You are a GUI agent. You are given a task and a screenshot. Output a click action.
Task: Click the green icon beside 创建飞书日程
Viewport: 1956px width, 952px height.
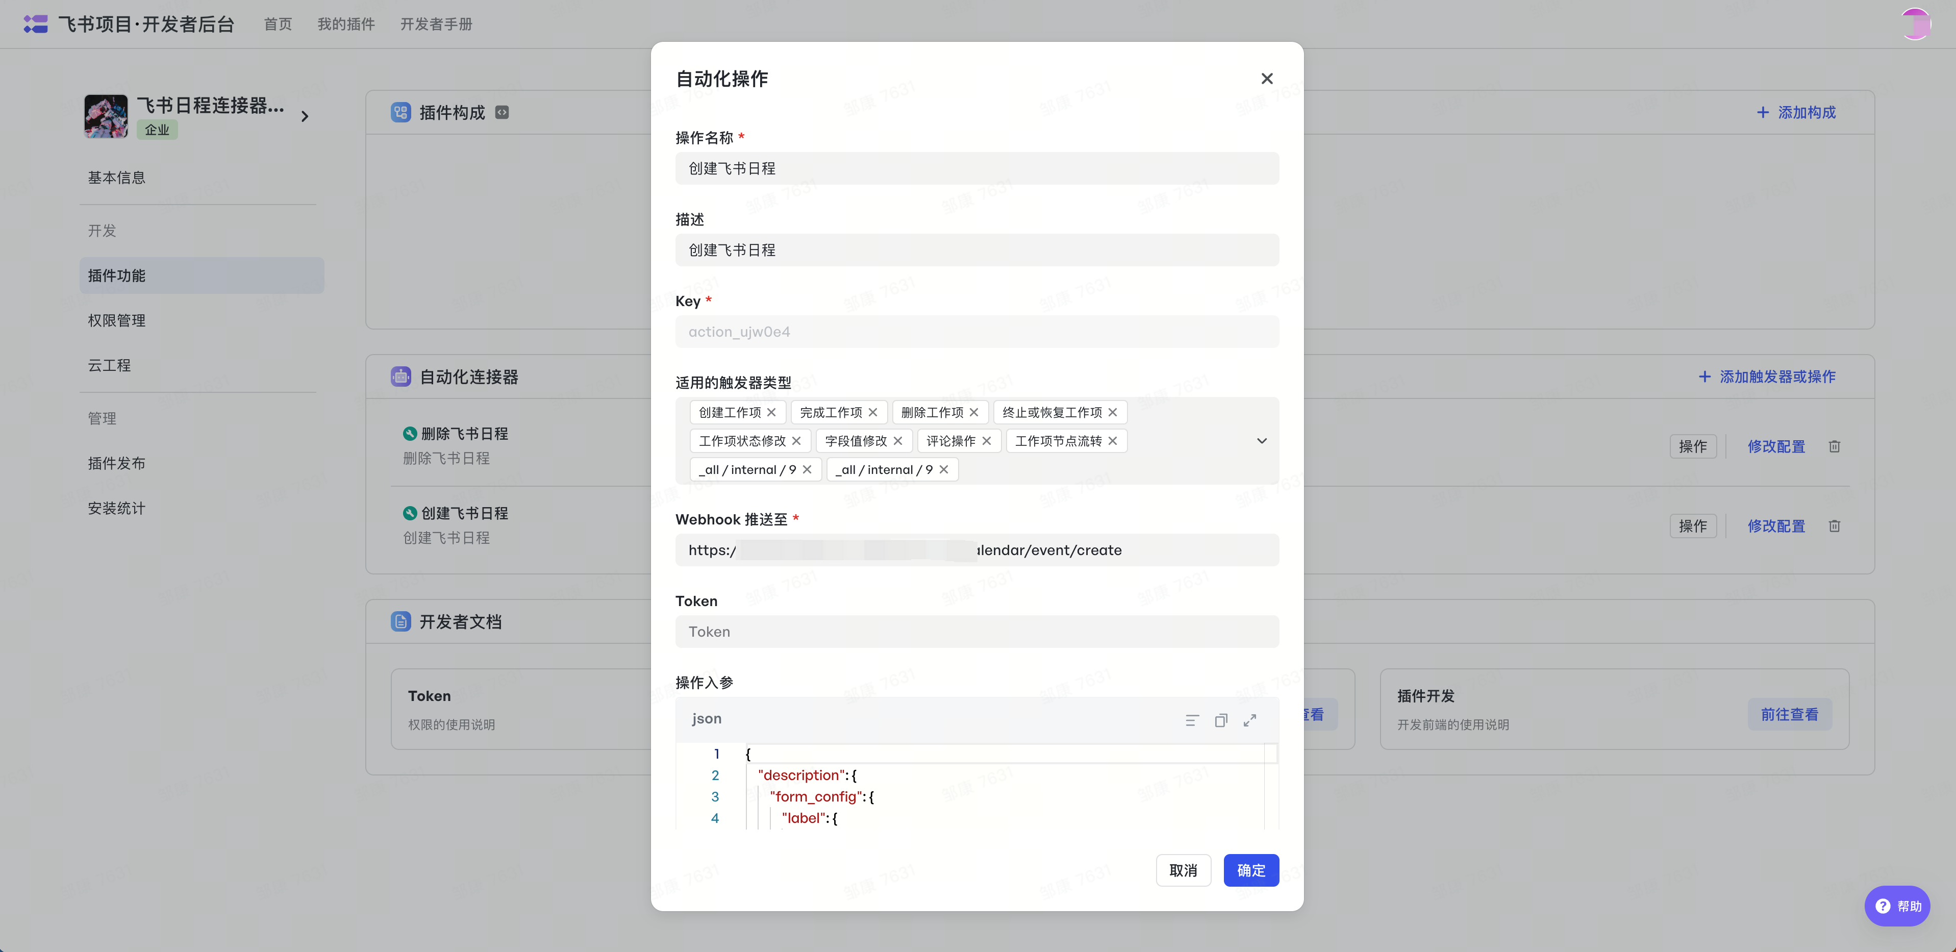(x=410, y=513)
